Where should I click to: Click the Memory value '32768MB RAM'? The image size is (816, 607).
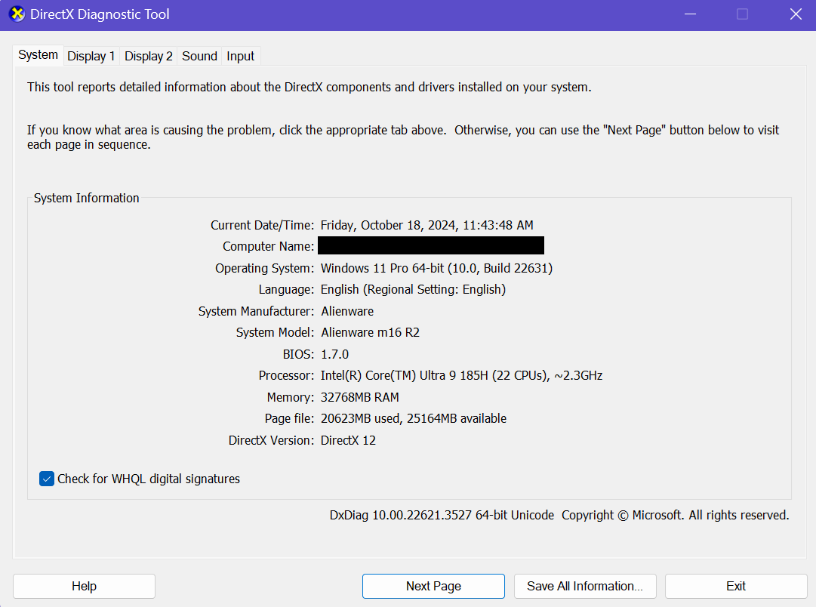[359, 398]
